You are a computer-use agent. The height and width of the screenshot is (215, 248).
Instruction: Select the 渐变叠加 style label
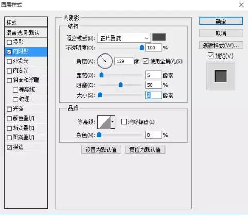click(x=23, y=128)
